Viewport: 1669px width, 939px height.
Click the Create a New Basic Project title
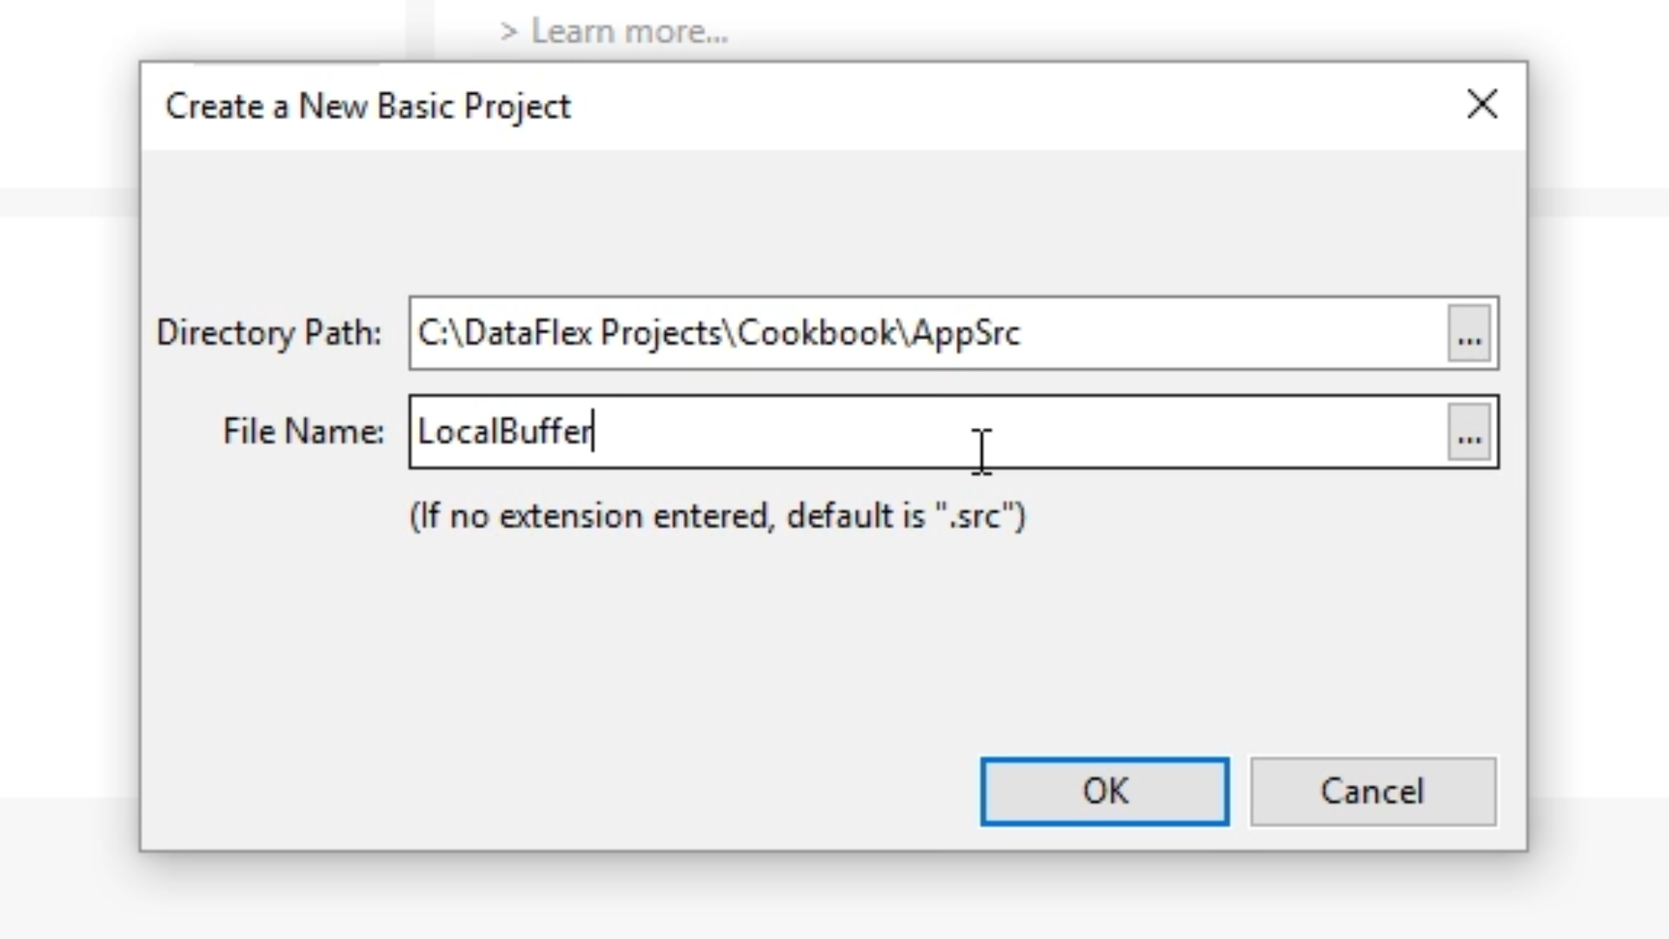click(x=368, y=106)
